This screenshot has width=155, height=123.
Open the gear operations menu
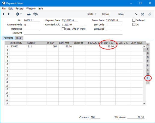[x=19, y=14]
